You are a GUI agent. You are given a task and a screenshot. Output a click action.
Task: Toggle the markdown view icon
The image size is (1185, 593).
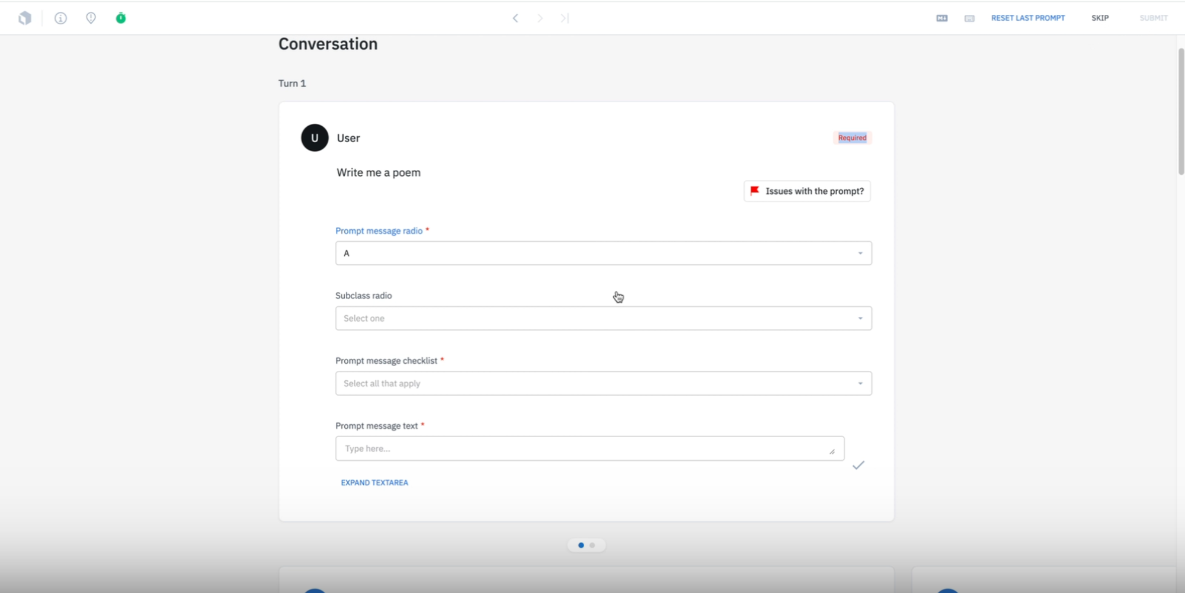pyautogui.click(x=942, y=18)
